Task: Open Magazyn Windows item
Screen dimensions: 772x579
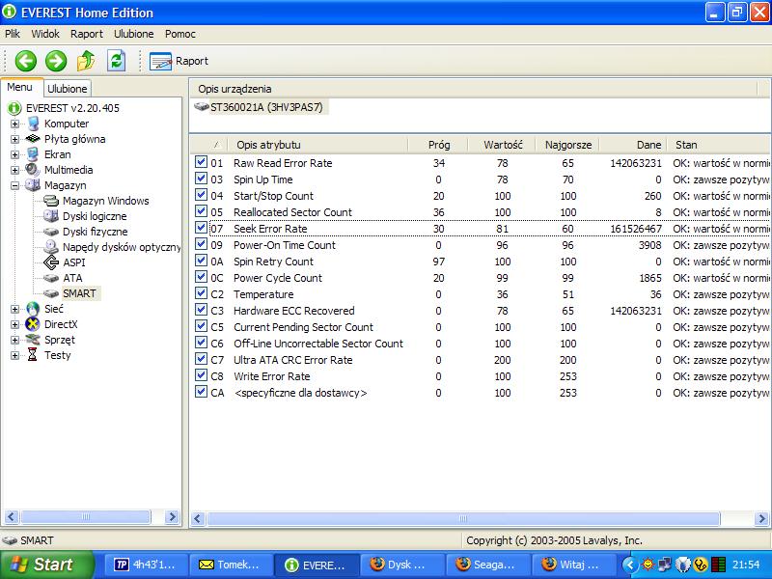Action: [x=105, y=201]
